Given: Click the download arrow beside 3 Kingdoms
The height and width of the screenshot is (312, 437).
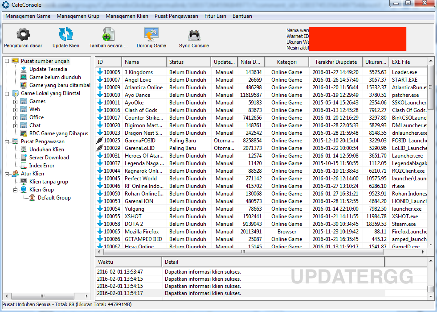Looking at the screenshot, I should point(100,72).
